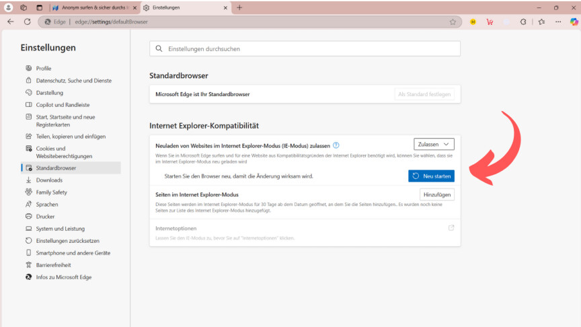Add this page to favorites with star icon
The width and height of the screenshot is (581, 327).
[453, 22]
